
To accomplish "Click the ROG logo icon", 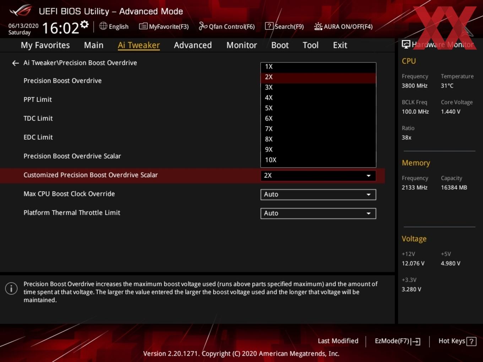I will 21,11.
